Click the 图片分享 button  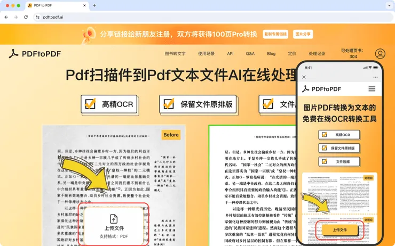[x=303, y=34]
